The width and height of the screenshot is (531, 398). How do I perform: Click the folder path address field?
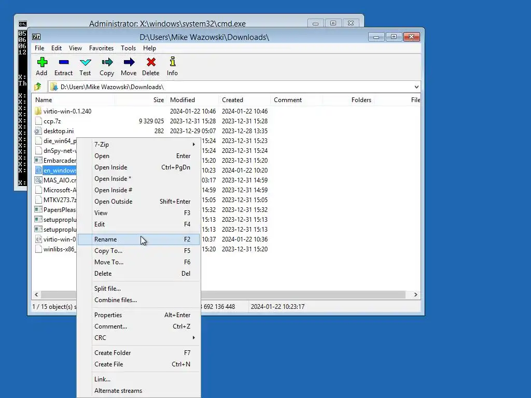coord(234,87)
